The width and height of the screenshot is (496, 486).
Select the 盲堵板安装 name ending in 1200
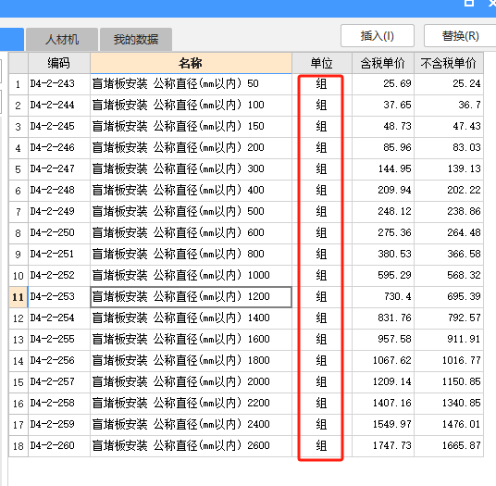tap(191, 297)
